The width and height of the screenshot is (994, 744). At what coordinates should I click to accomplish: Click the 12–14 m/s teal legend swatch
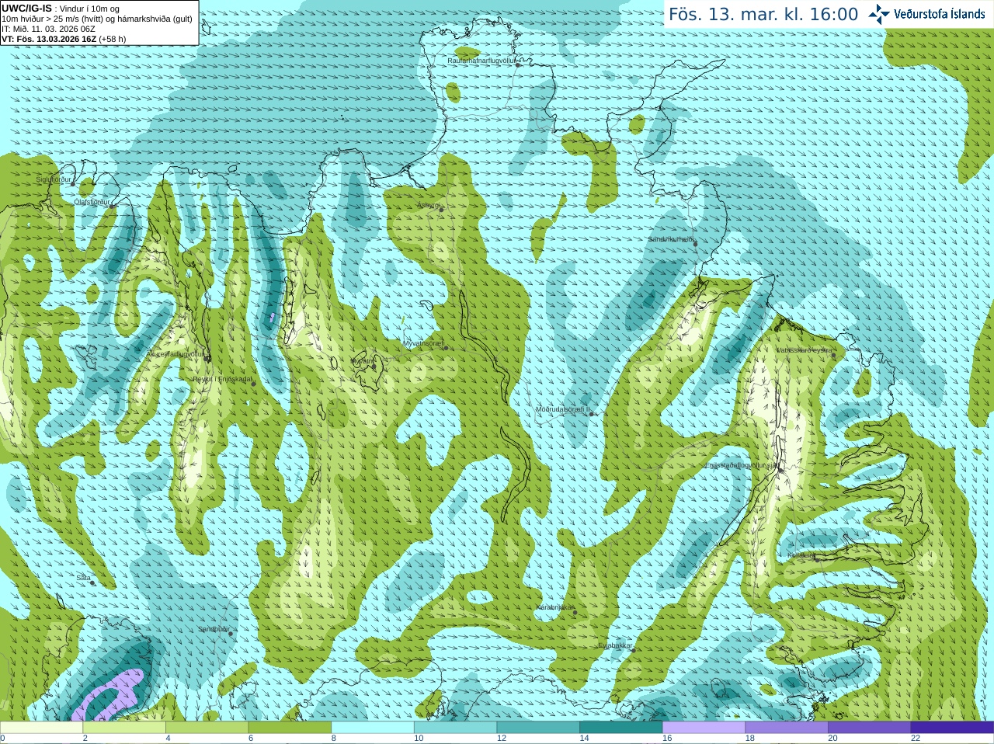tap(538, 728)
